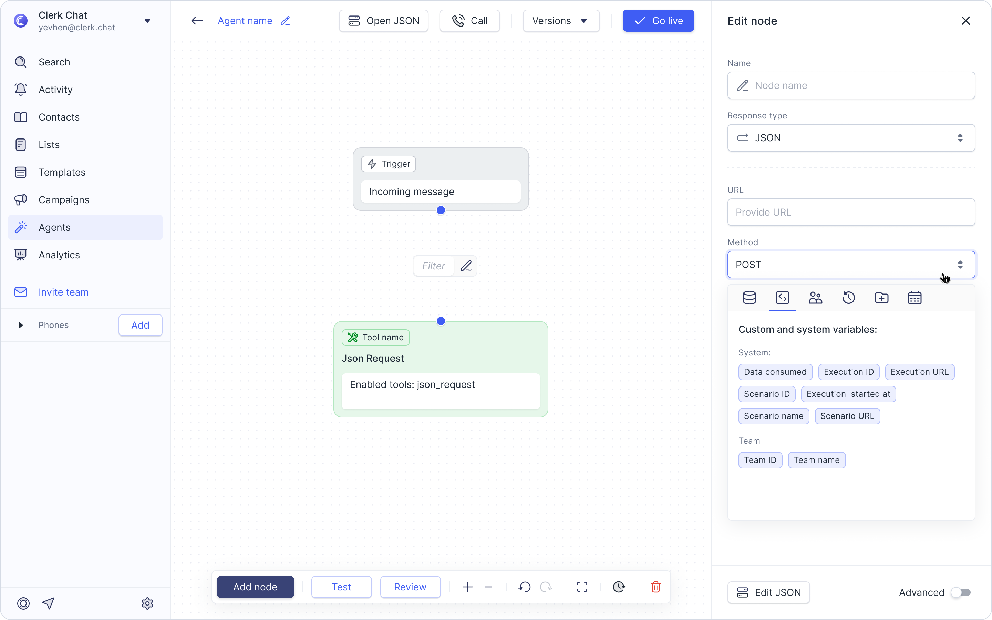This screenshot has height=620, width=992.
Task: Open the Method POST dropdown
Action: [850, 265]
